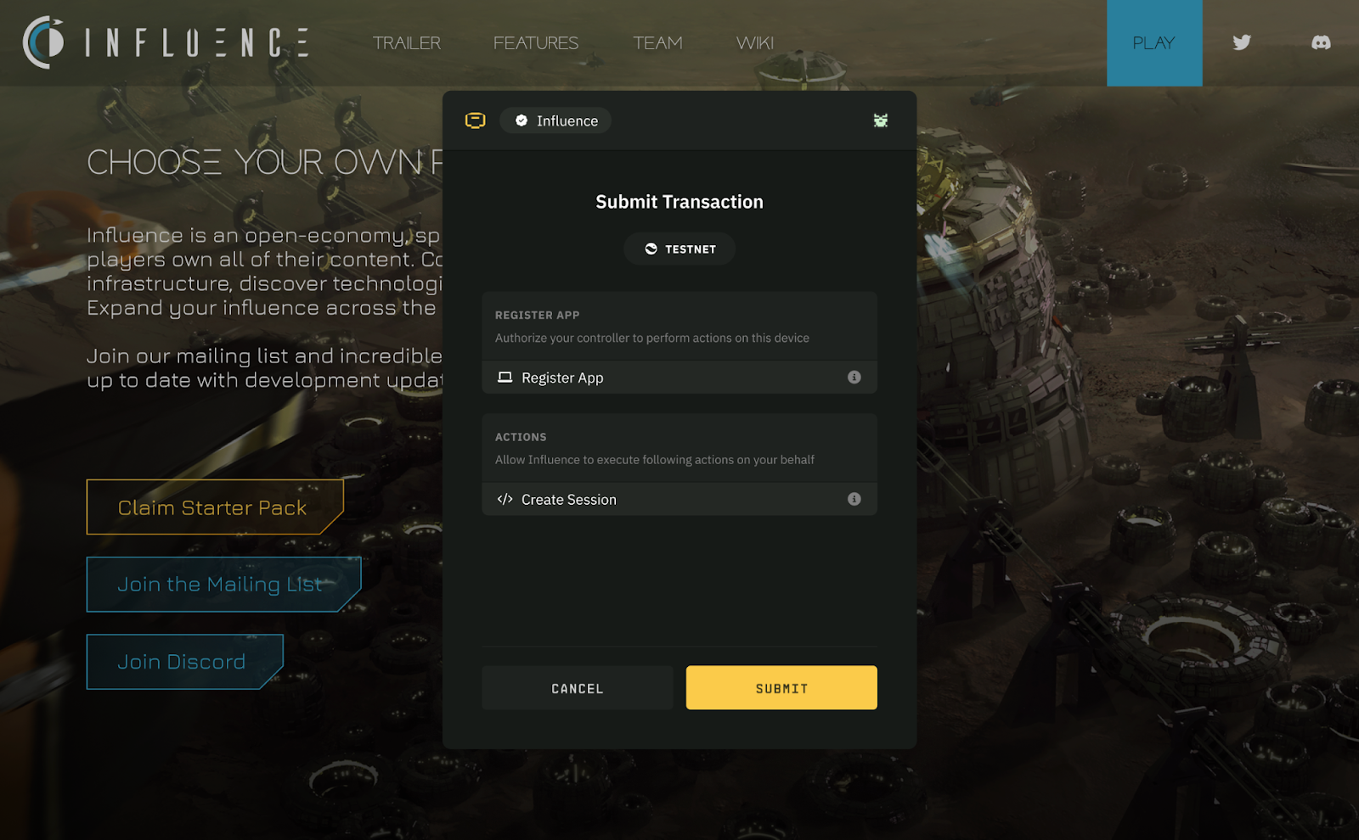
Task: Click the Influence logo emblem
Action: point(43,42)
